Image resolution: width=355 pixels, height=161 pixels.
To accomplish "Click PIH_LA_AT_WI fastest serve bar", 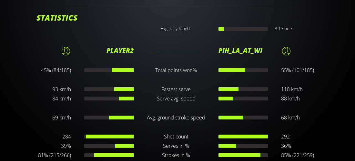I will click(243, 89).
